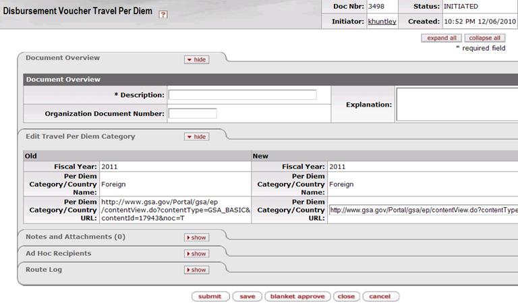The image size is (518, 305).
Task: Hide Edit Travel Per Diem Category section
Action: pyautogui.click(x=196, y=136)
